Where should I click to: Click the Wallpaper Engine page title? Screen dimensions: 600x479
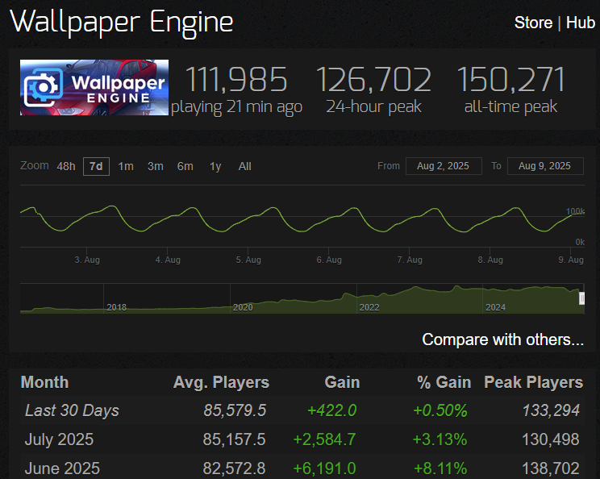122,23
